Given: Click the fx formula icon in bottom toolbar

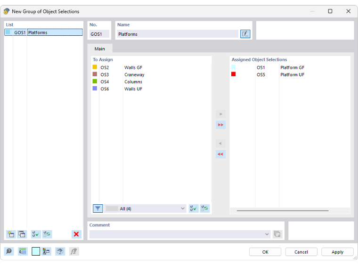Looking at the screenshot, I should point(74,251).
